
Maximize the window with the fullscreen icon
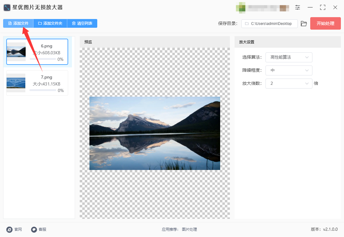click(x=322, y=7)
